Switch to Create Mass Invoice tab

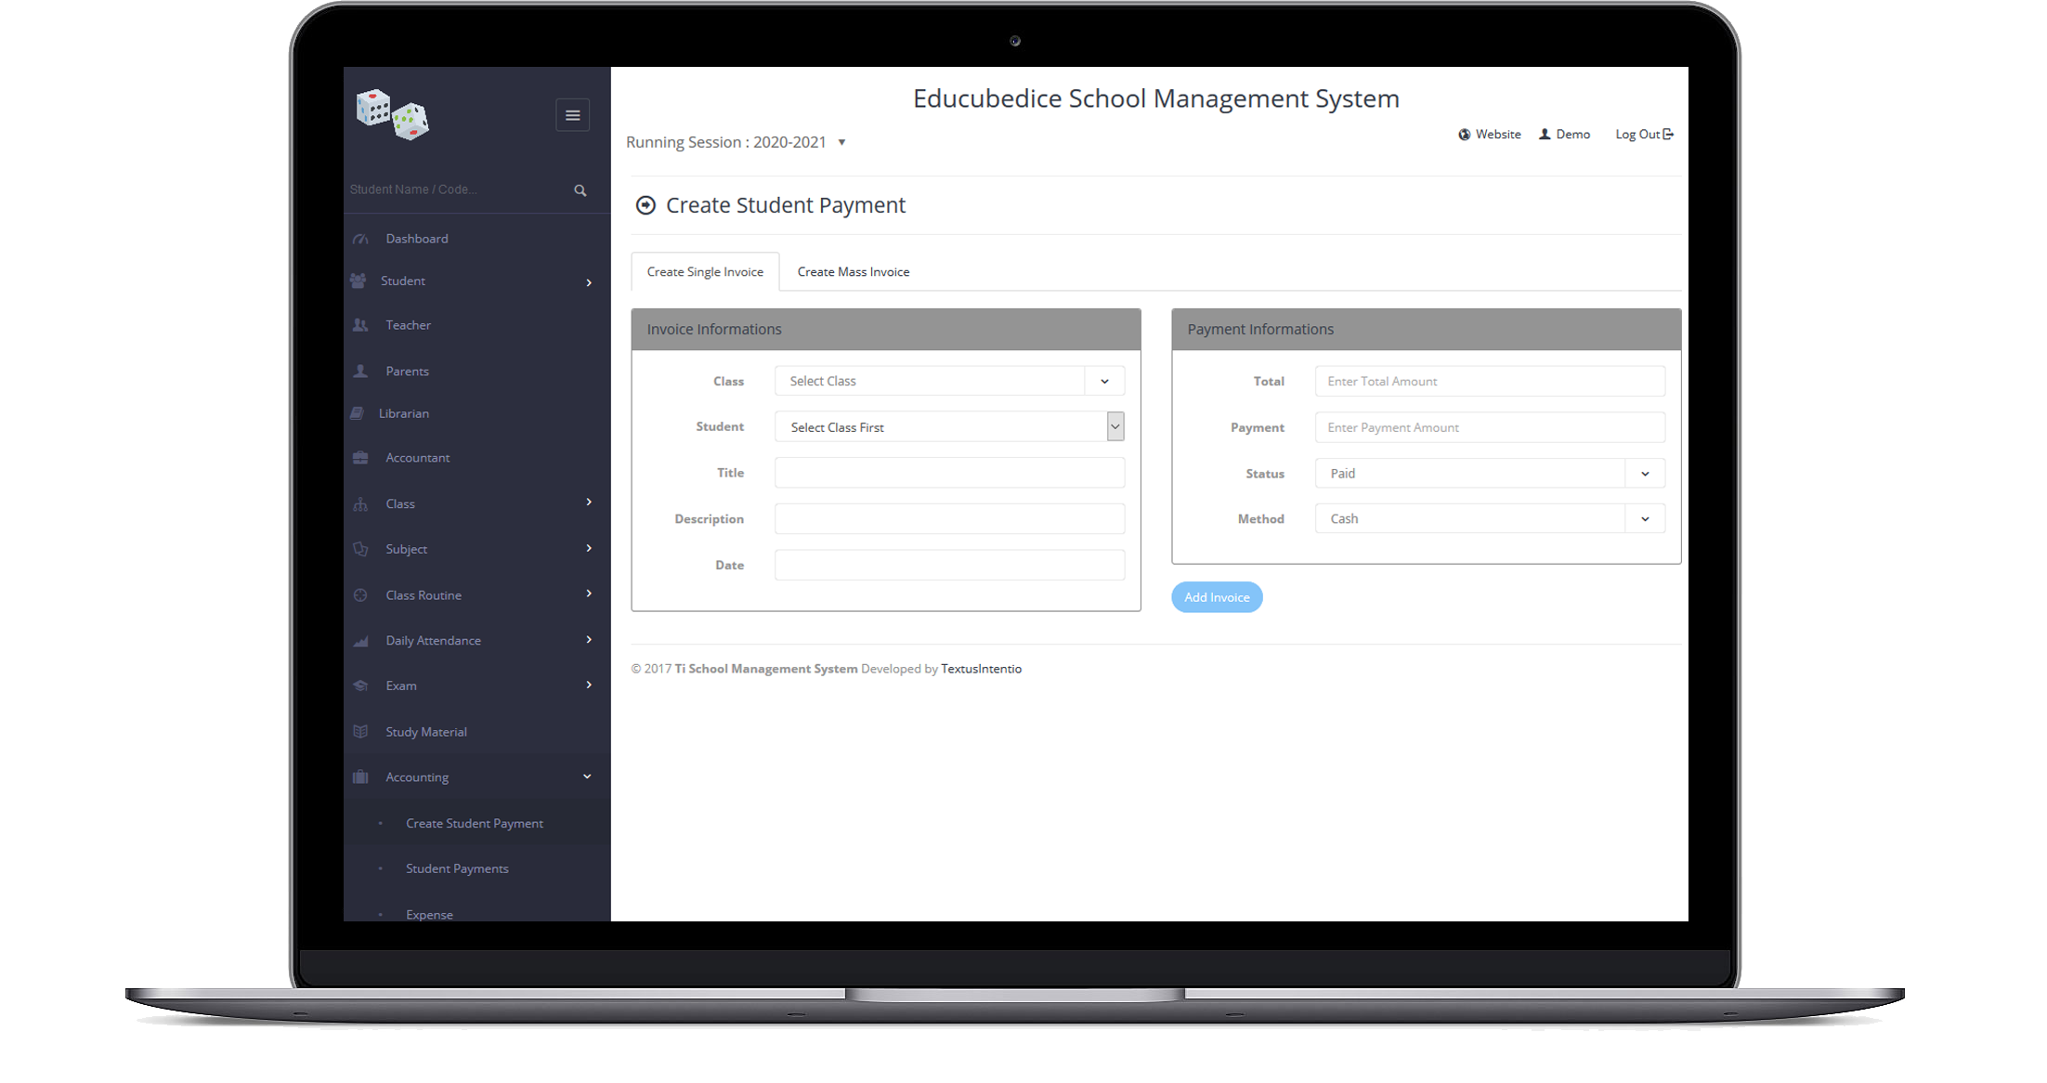pos(854,272)
